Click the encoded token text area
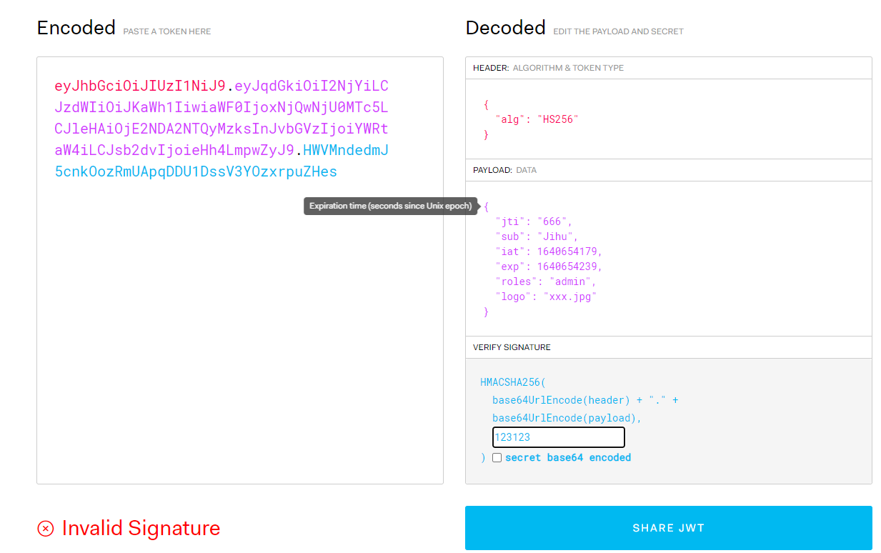Image resolution: width=881 pixels, height=553 pixels. [240, 270]
